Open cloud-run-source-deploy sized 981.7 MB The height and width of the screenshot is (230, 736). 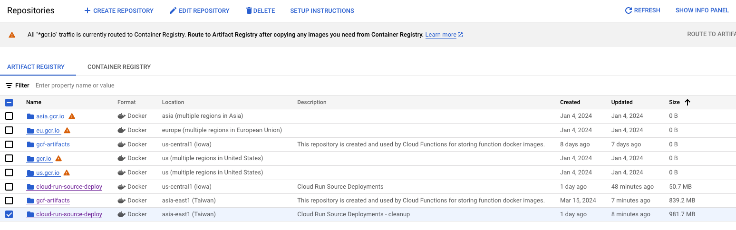click(69, 214)
